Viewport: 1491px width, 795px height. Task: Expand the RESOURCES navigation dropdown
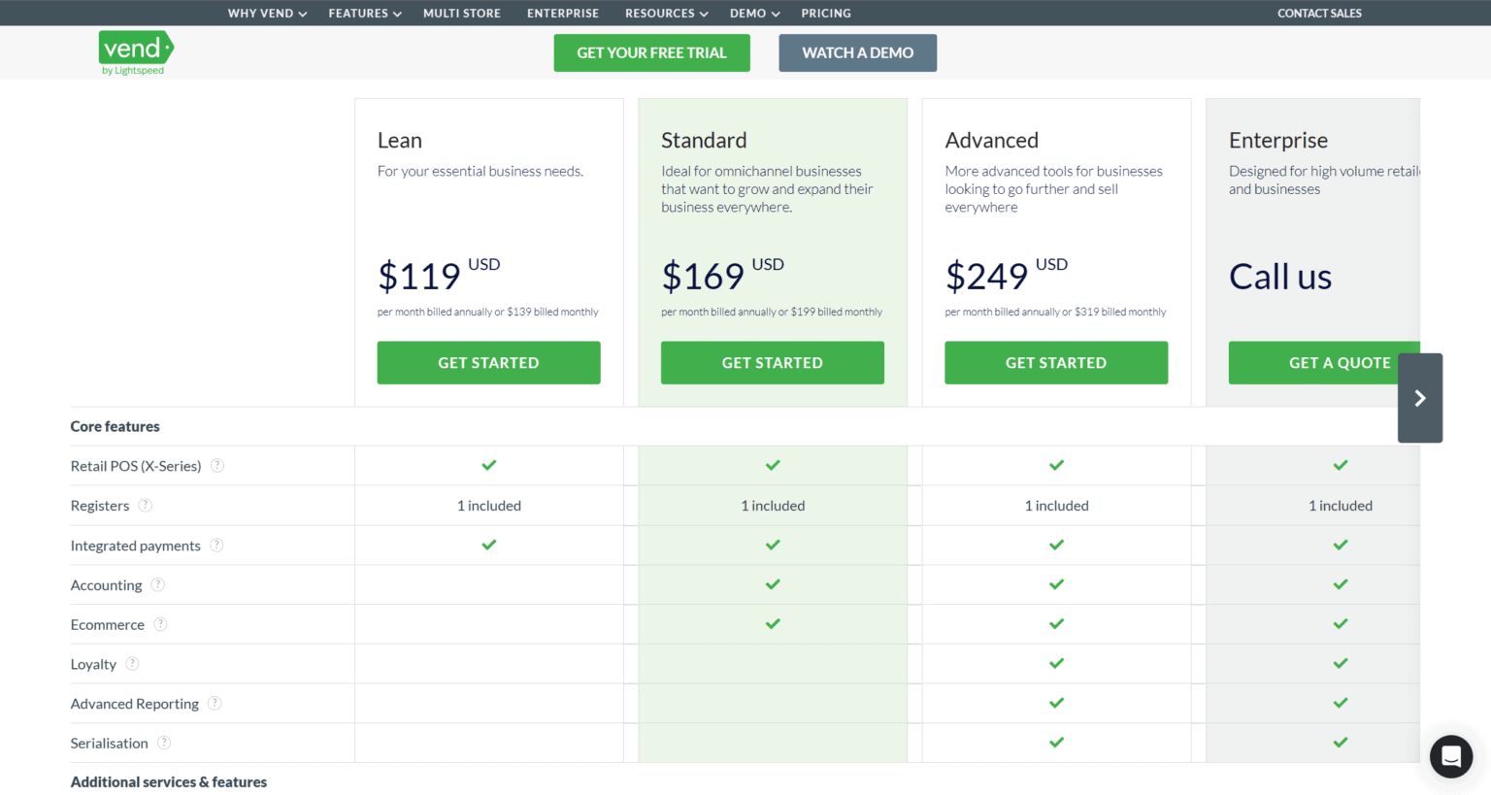click(x=666, y=13)
